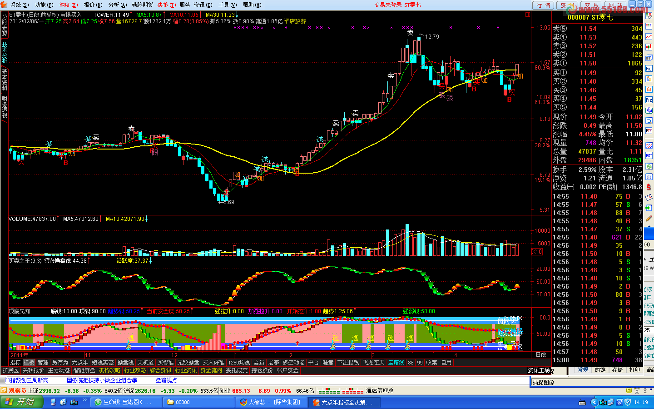Open the 国务院推扶持小微企业组合拳 news link
The image size is (654, 409).
(102, 380)
